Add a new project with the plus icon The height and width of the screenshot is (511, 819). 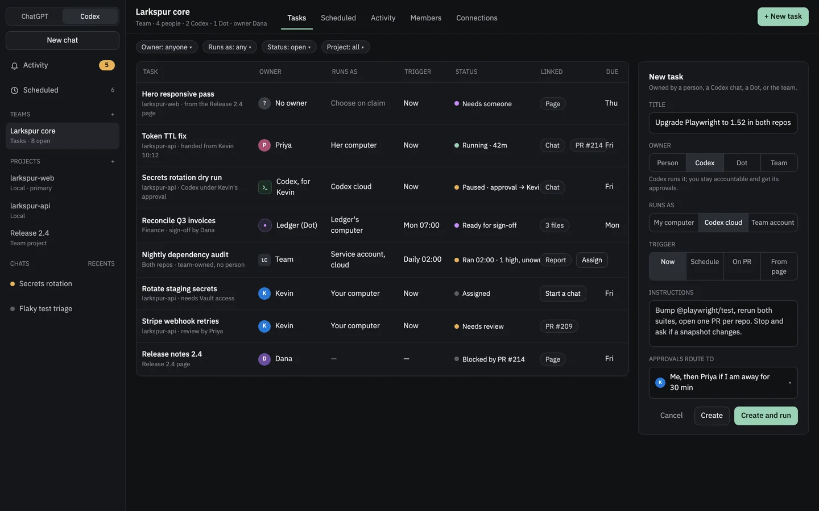[x=113, y=161]
